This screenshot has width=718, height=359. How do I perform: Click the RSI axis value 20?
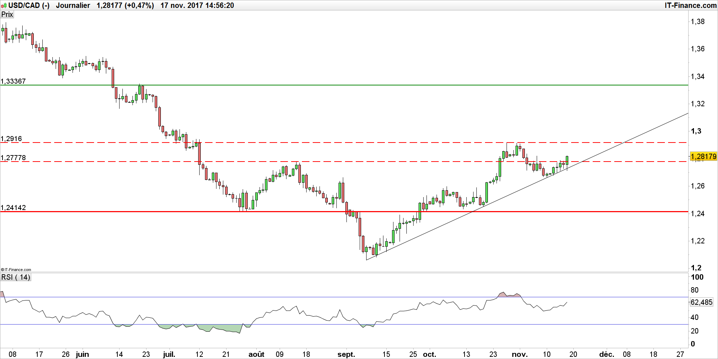tap(695, 331)
